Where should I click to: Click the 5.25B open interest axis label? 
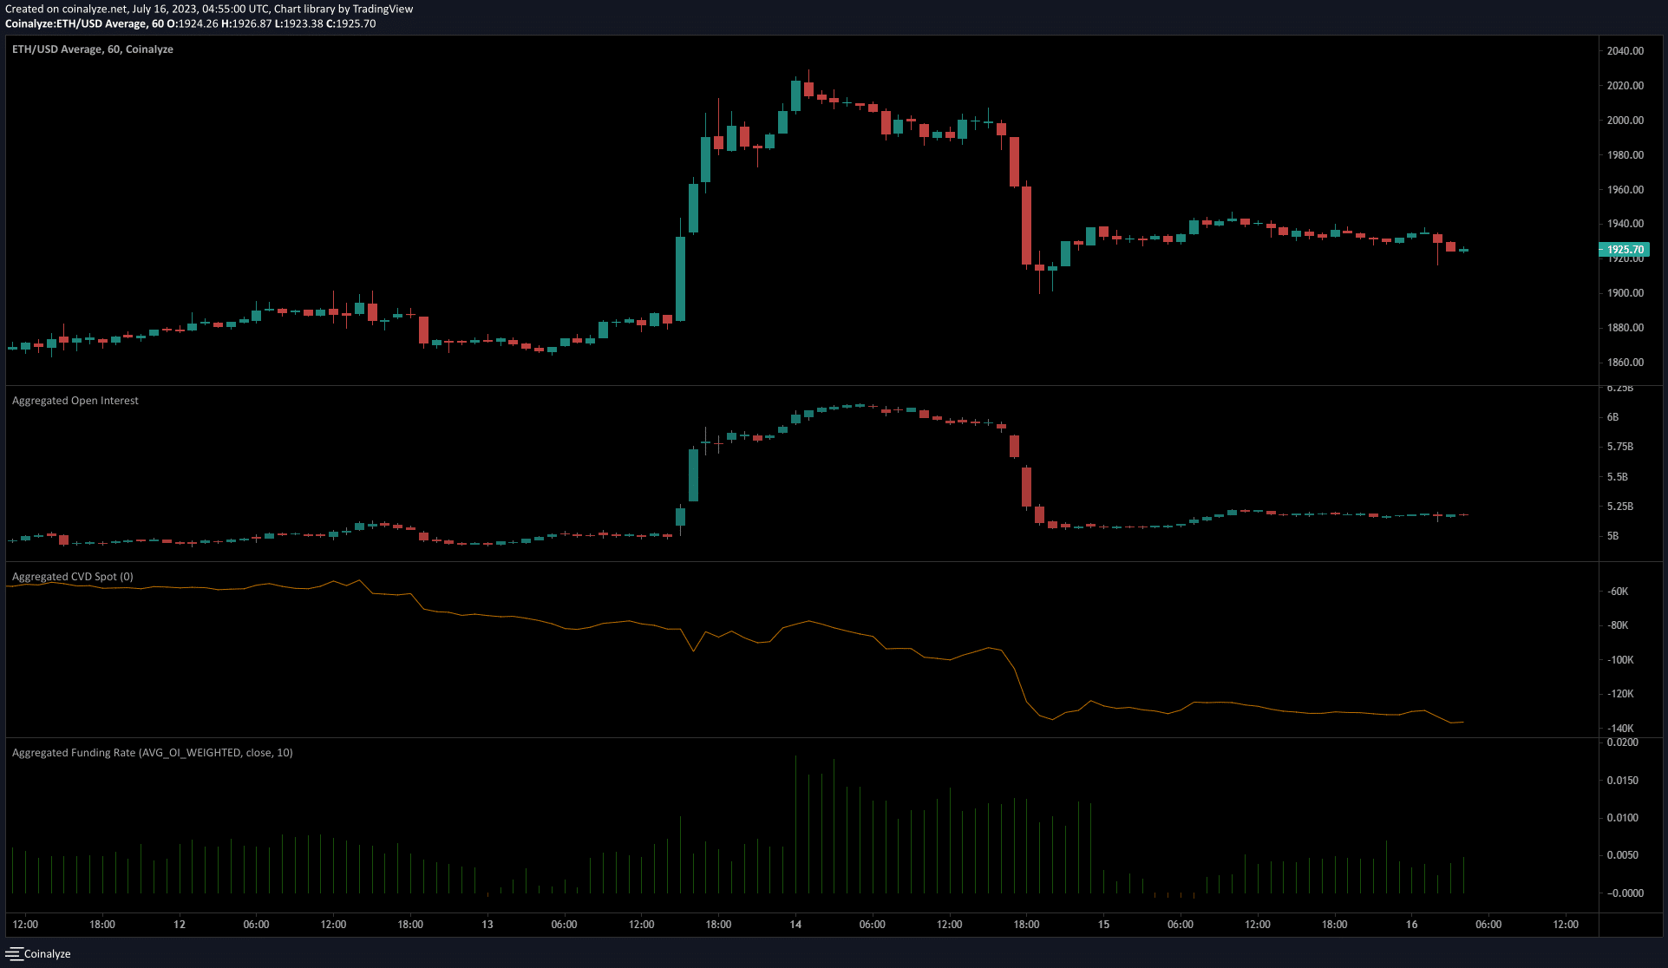coord(1619,507)
